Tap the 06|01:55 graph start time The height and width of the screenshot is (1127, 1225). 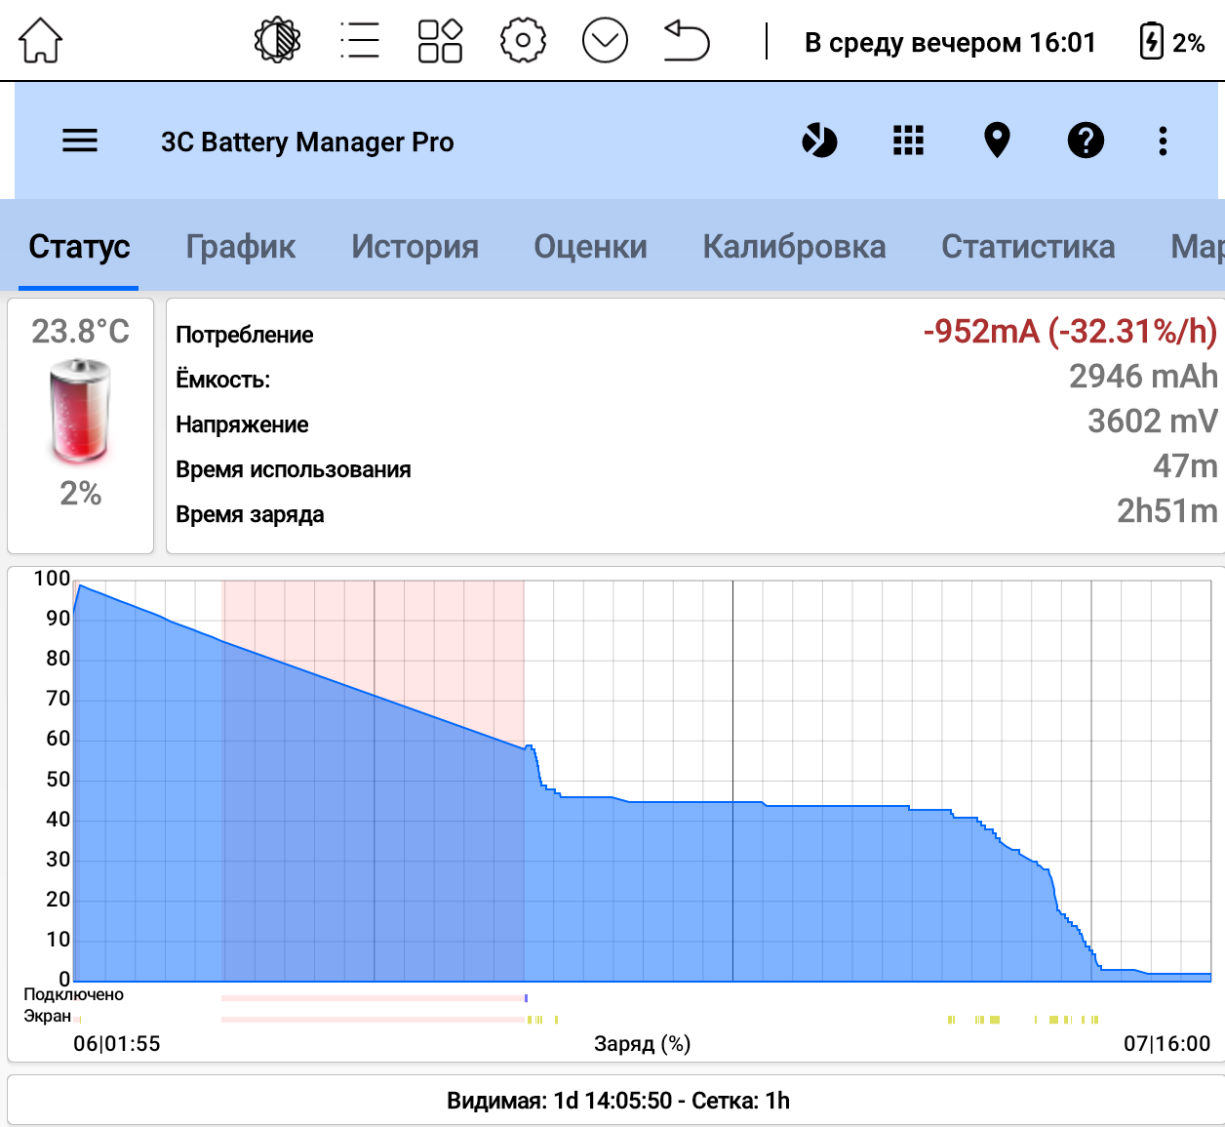[x=117, y=1044]
